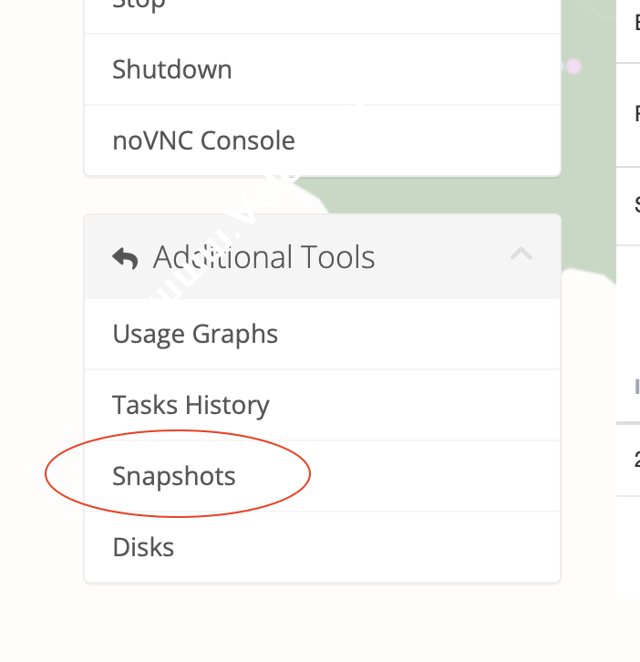
Task: Go to the Disks tool
Action: click(143, 547)
